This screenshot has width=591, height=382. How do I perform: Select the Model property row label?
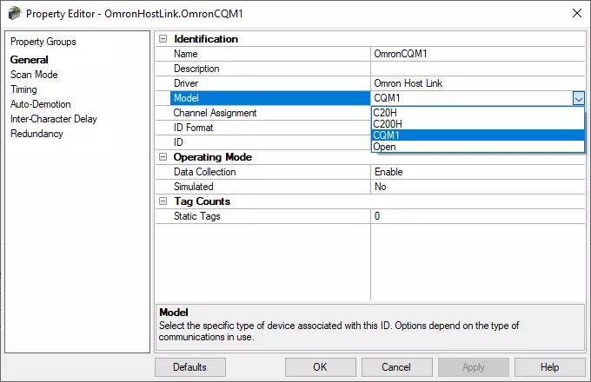point(270,98)
